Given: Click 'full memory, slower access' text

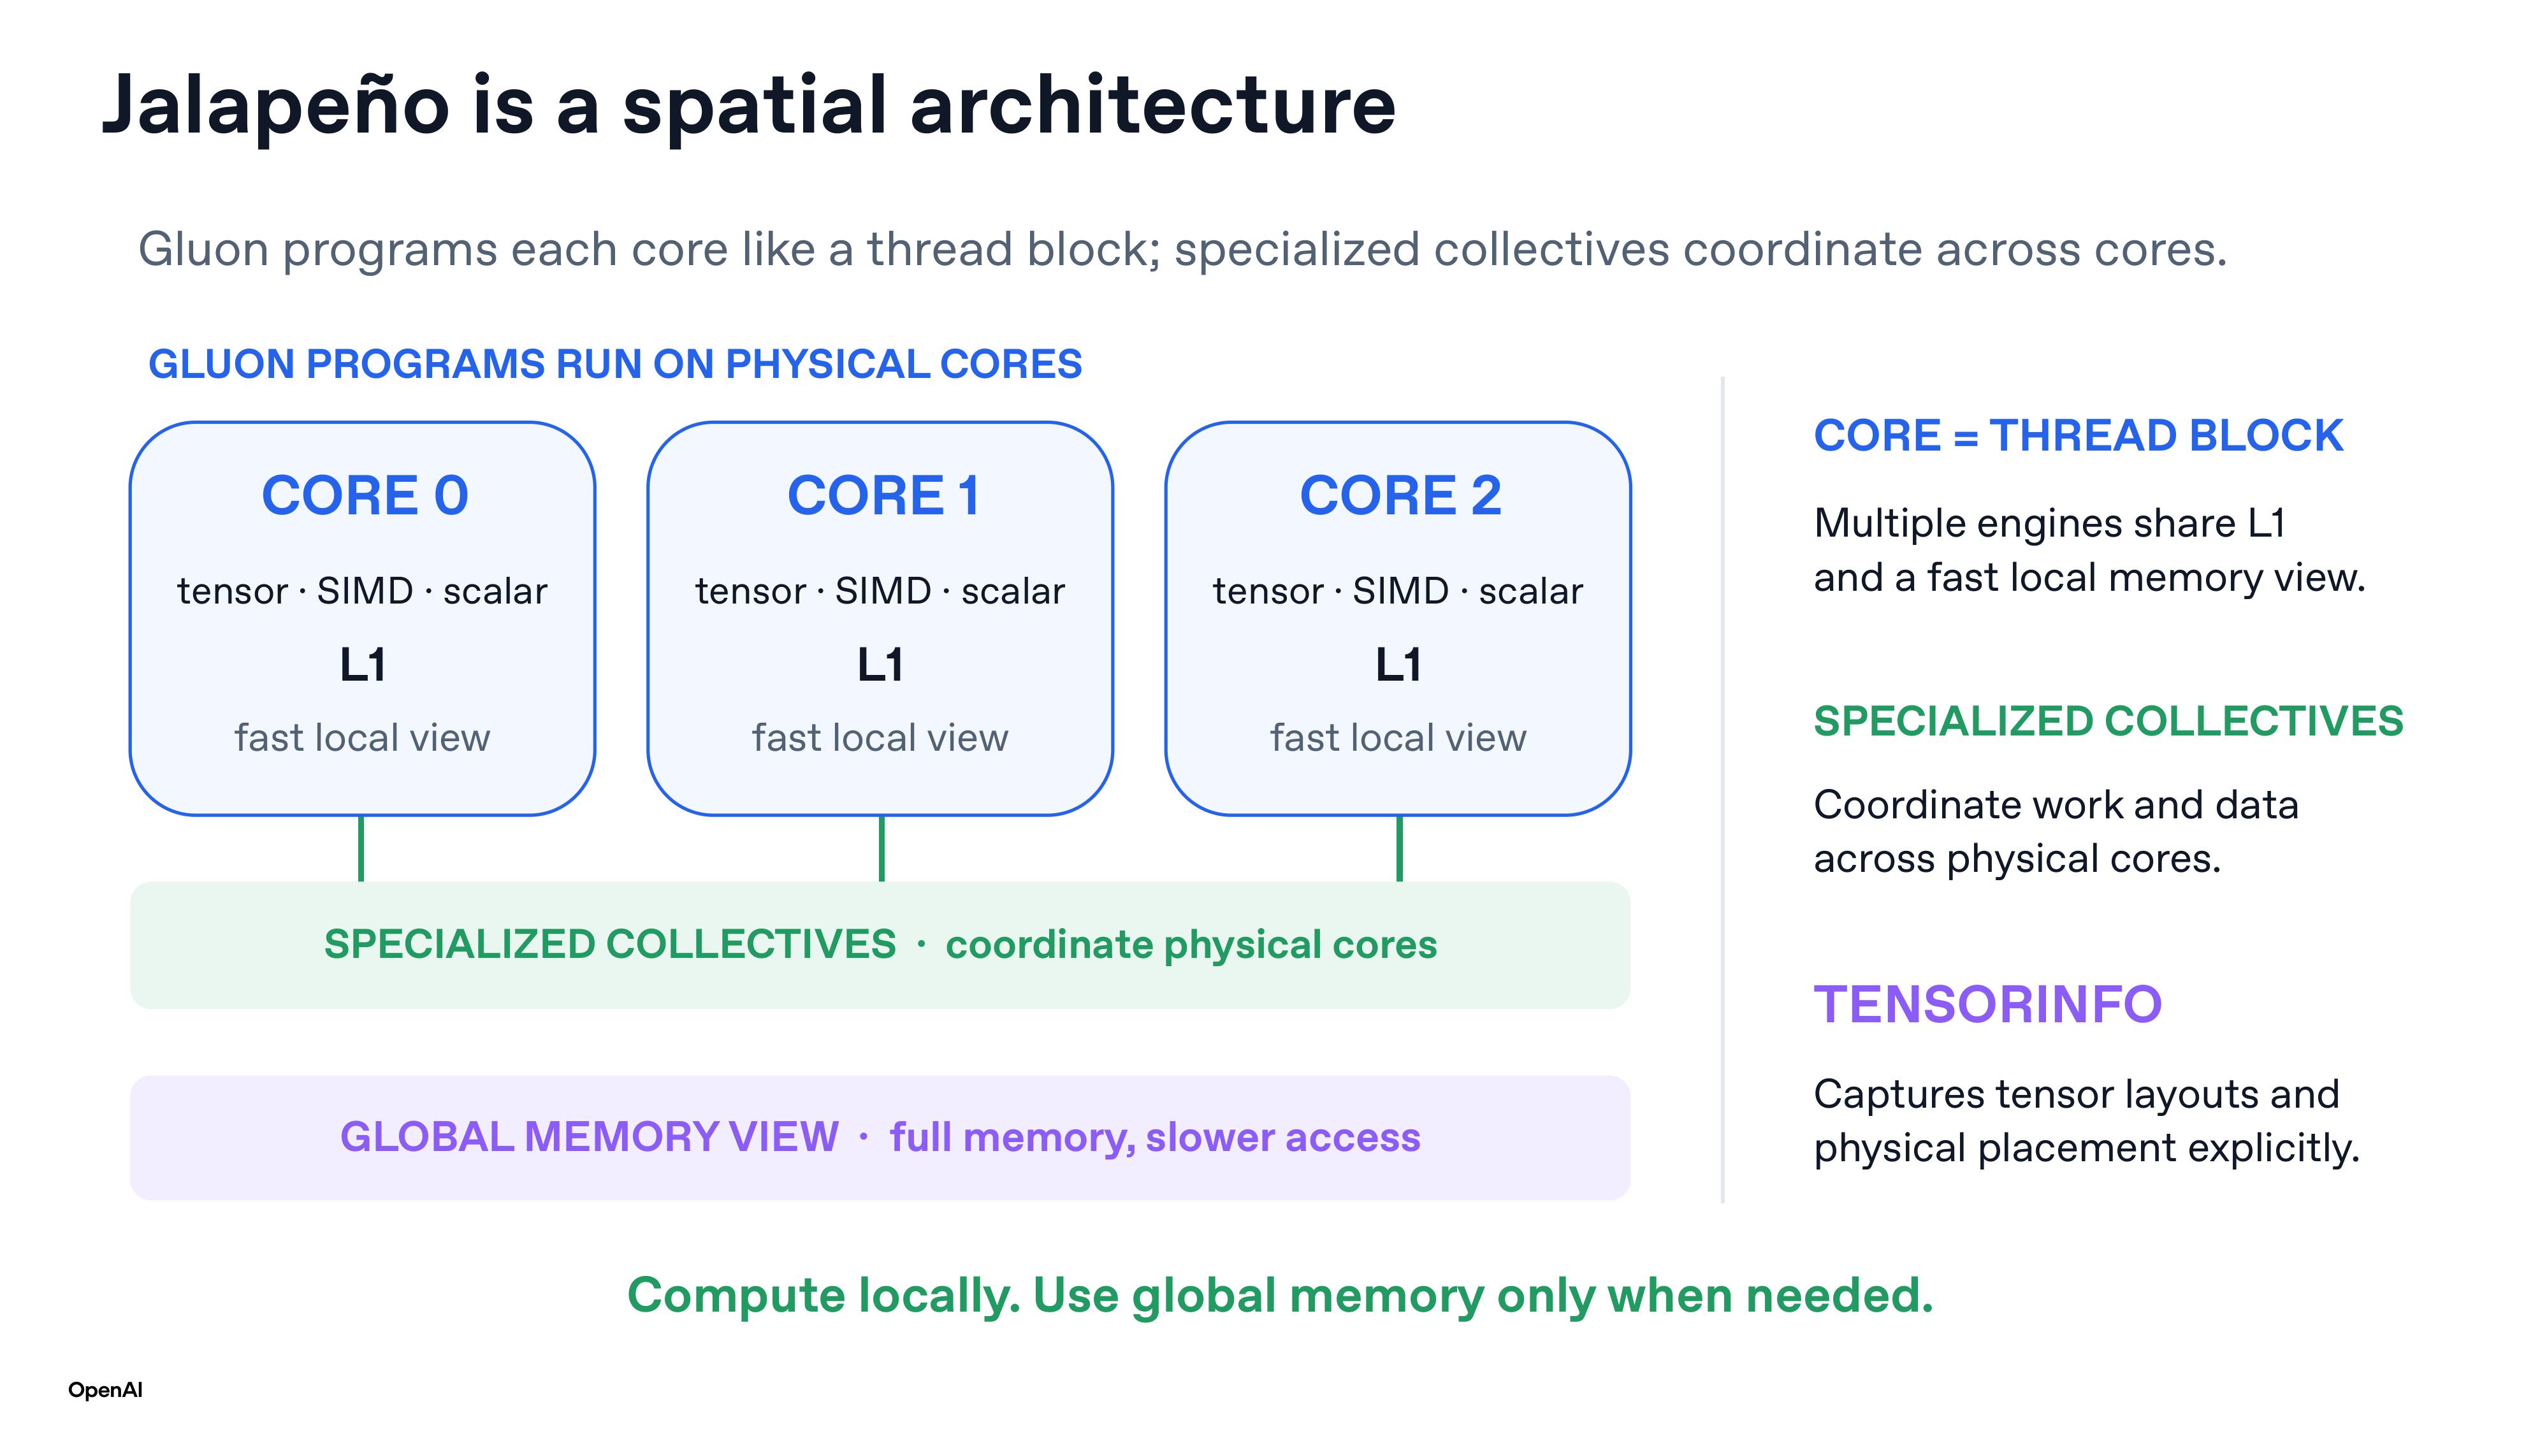Looking at the screenshot, I should point(1155,1138).
